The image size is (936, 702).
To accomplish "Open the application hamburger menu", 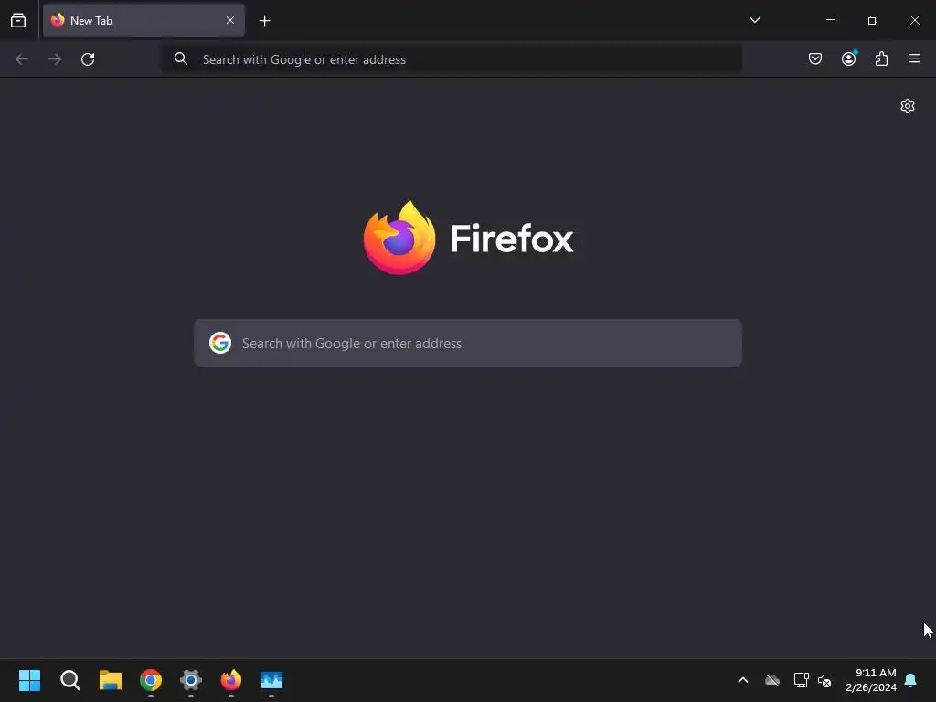I will click(x=914, y=58).
